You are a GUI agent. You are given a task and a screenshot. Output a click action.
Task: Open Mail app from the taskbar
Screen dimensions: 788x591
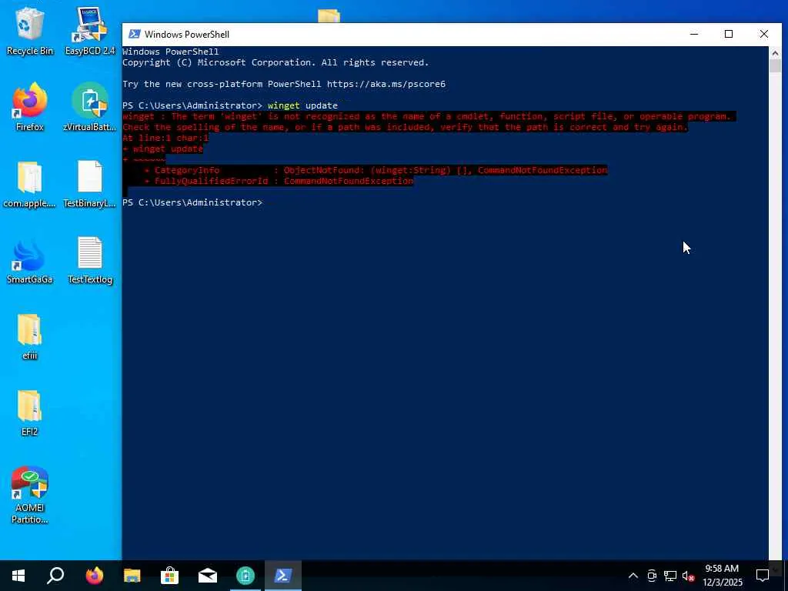click(208, 576)
